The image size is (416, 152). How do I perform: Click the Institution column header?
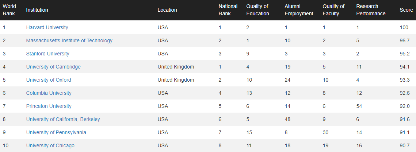[37, 10]
